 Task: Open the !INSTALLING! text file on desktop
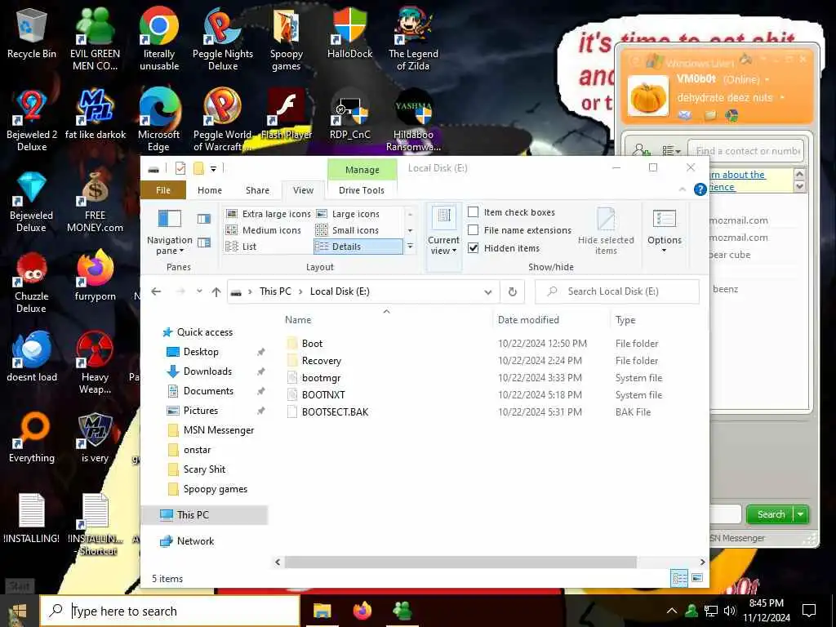(32, 518)
